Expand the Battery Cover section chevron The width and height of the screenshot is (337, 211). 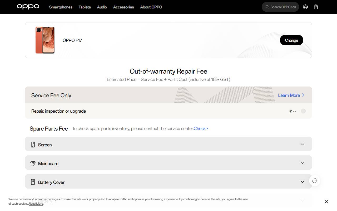click(303, 182)
